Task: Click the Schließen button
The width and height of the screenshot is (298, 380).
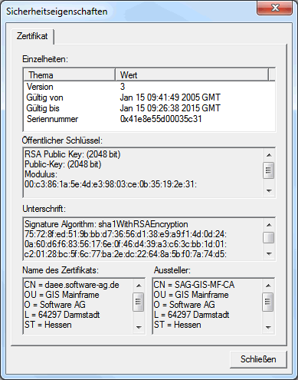Action: (258, 359)
